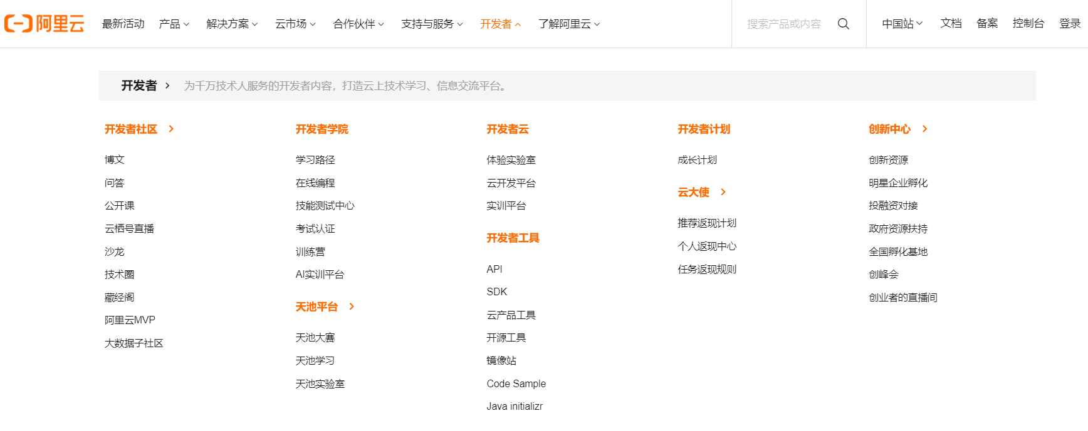Click arrow next to 创新中心 heading
Screen dimensions: 1088x431
pos(924,129)
